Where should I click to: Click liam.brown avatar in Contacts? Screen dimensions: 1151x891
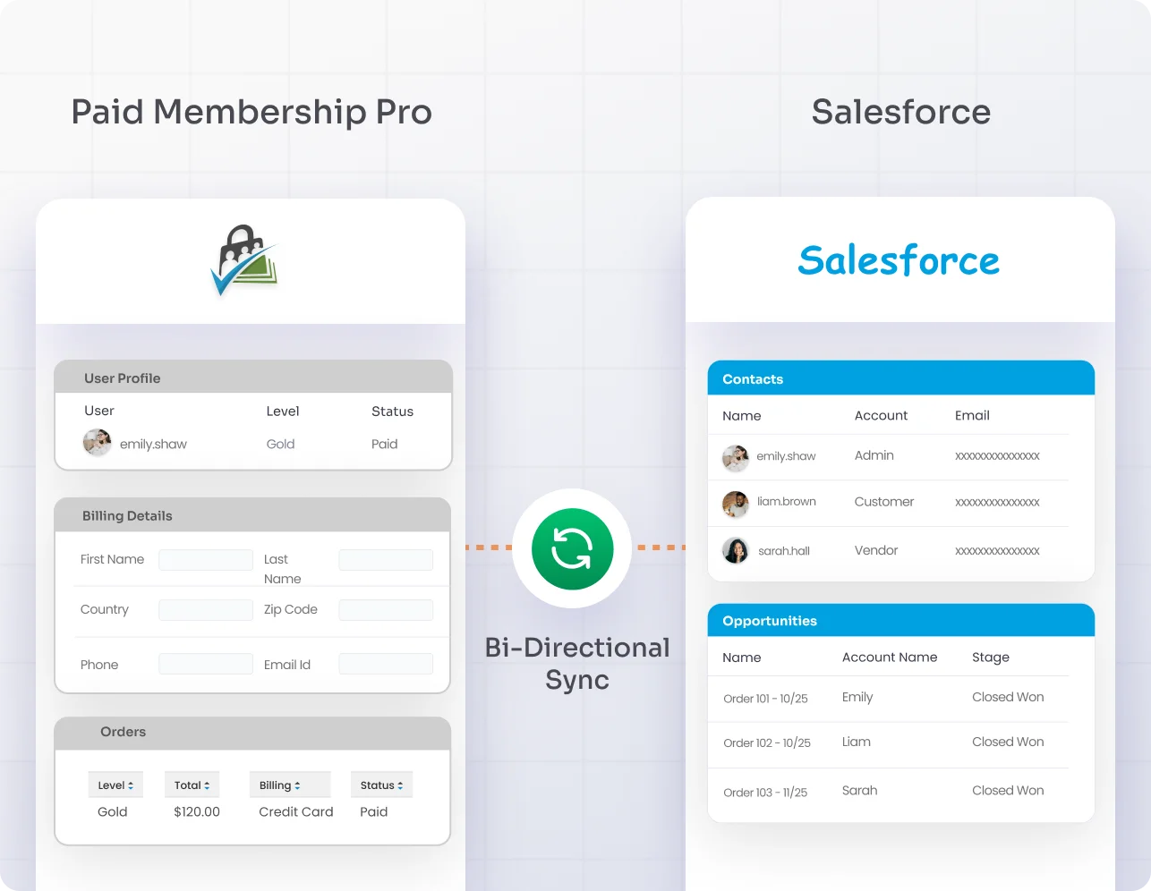tap(736, 504)
